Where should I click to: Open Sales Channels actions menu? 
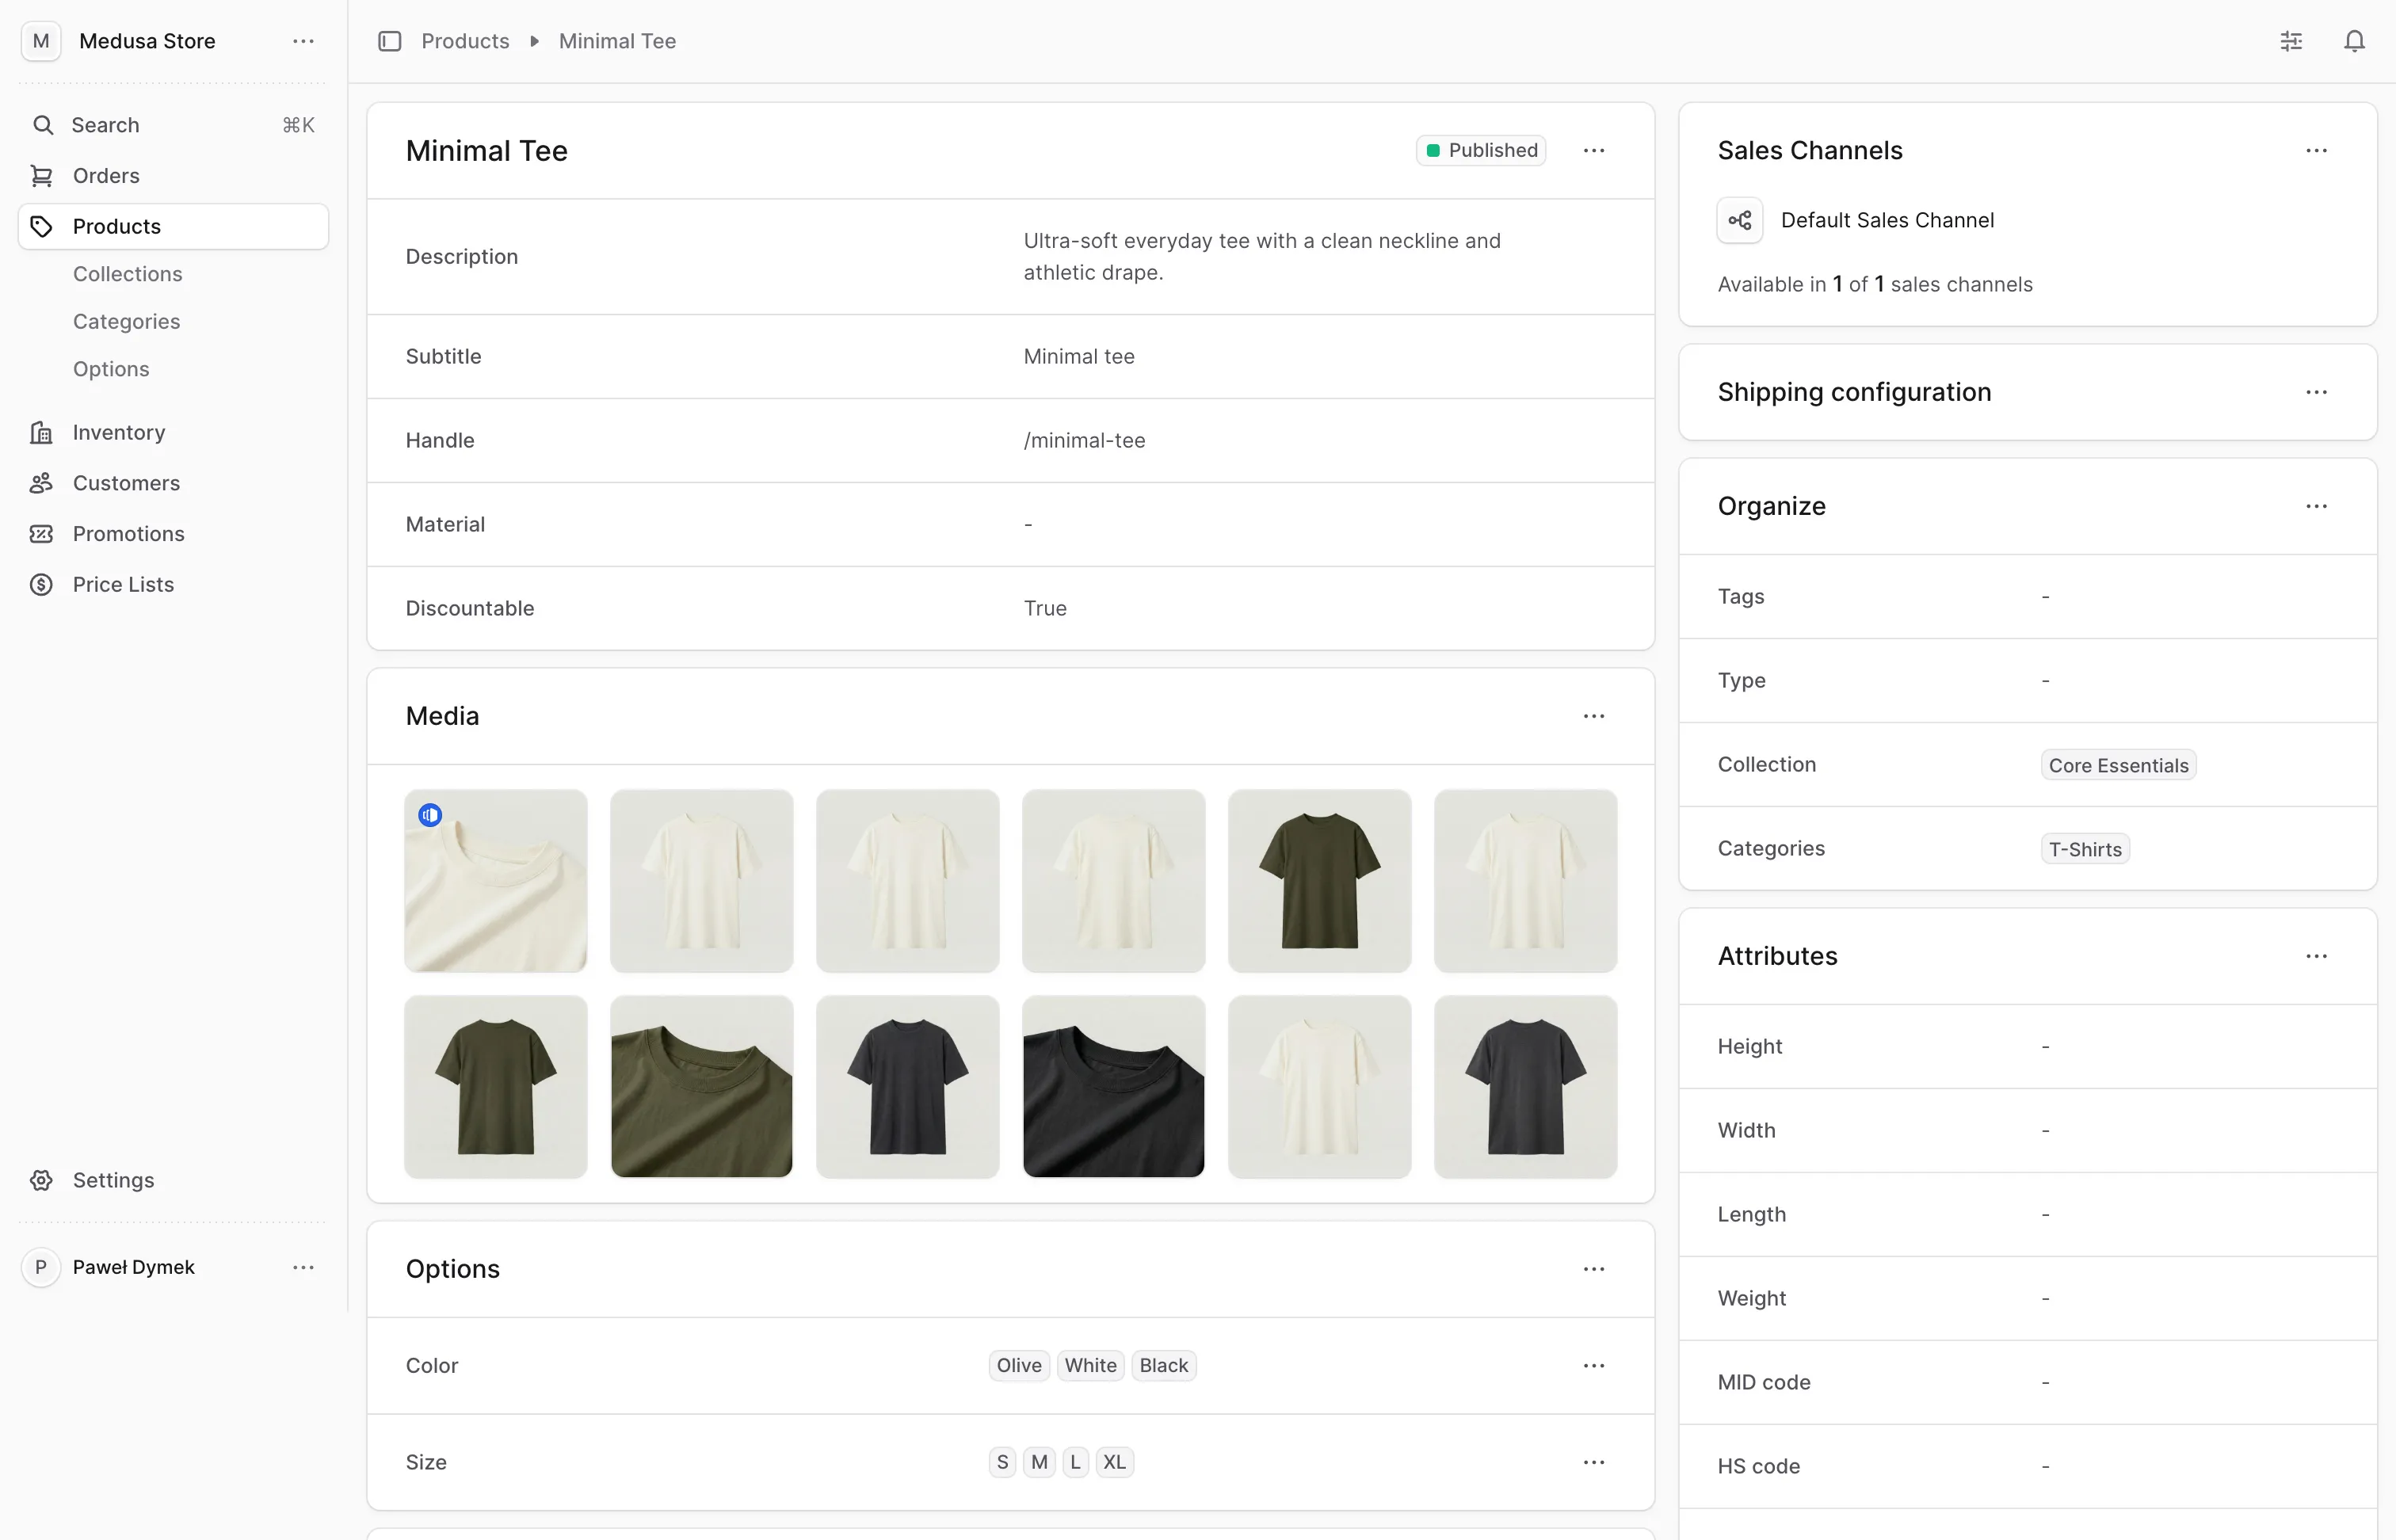click(x=2316, y=150)
